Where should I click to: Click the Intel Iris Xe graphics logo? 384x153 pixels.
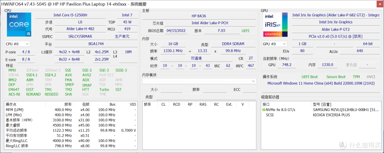coord(275,25)
